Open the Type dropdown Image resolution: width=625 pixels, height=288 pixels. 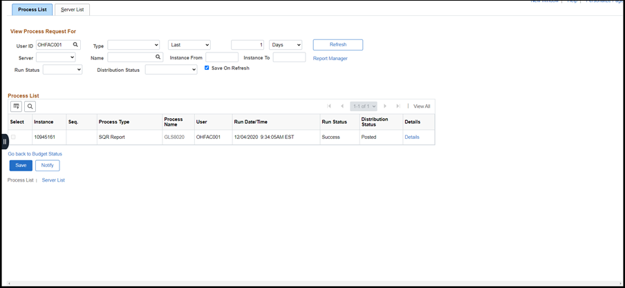point(133,45)
